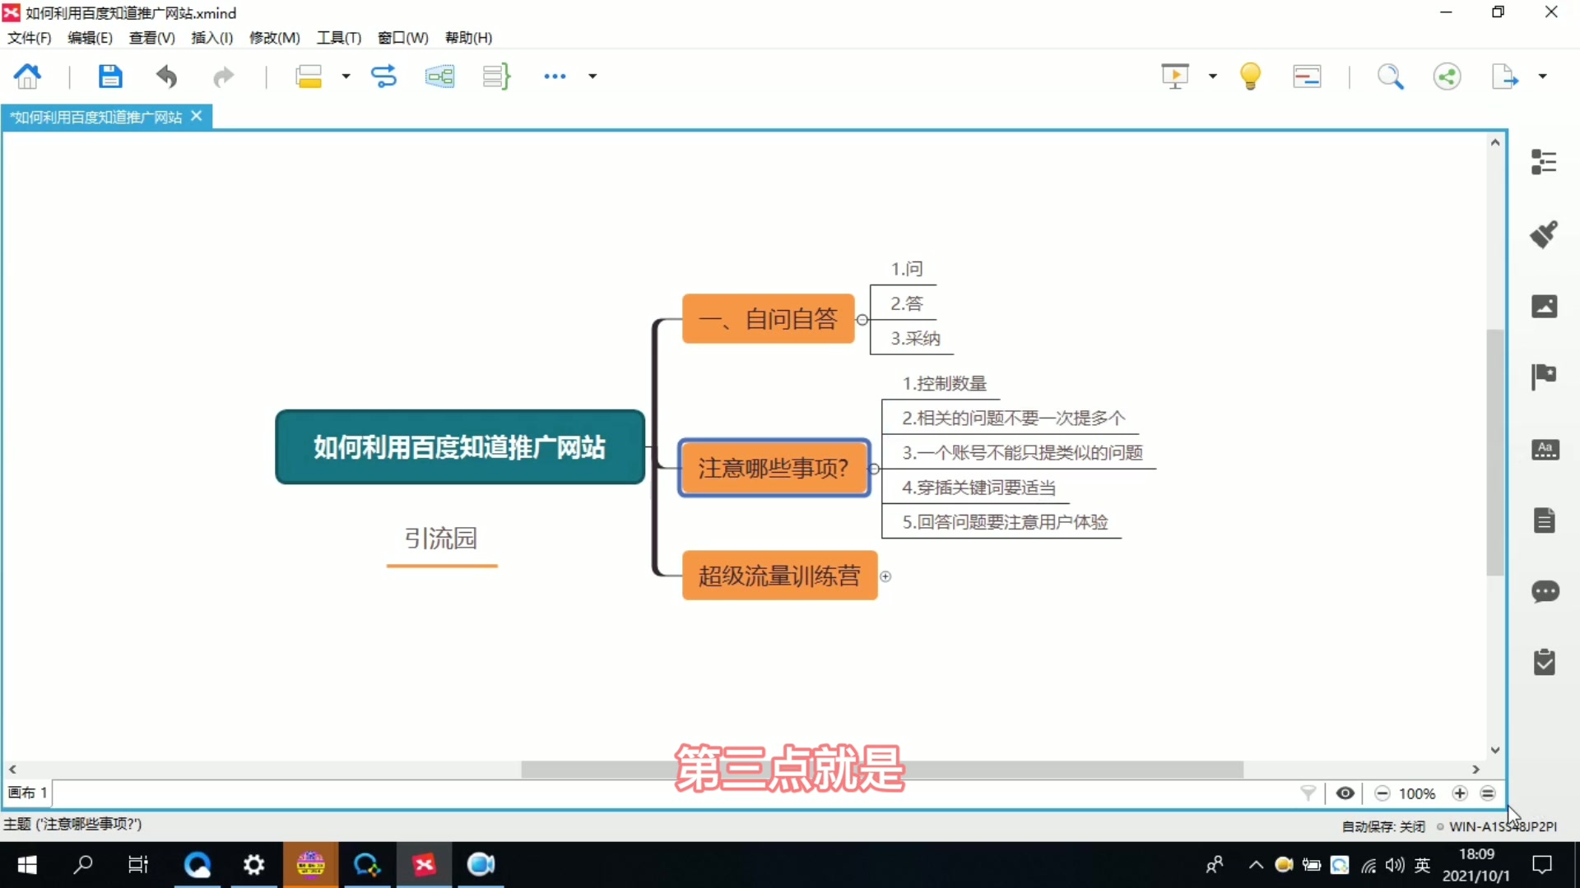Select subtopic 3.采纳
The image size is (1580, 888).
click(x=915, y=339)
